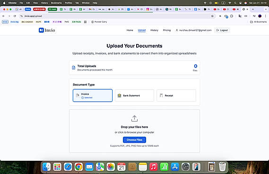Click the Drop your files here zone
The image size is (269, 174).
134,131
